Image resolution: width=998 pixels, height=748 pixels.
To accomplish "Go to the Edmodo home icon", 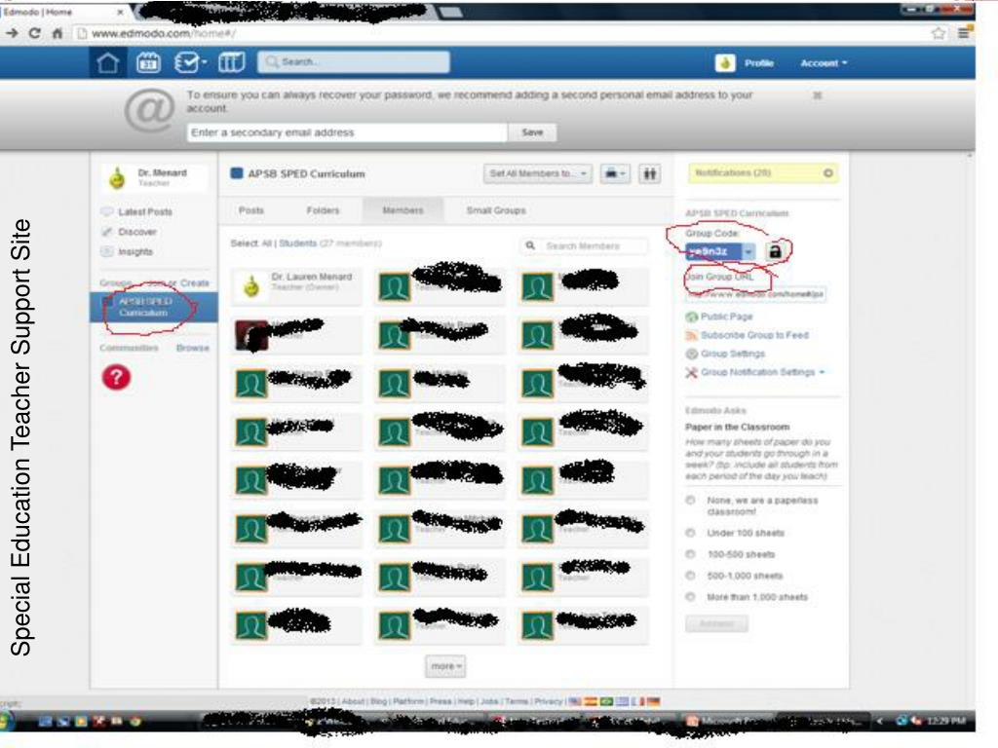I will [107, 63].
